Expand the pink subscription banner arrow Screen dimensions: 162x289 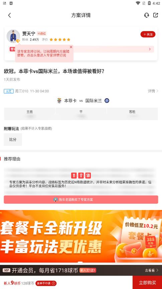pos(150,49)
